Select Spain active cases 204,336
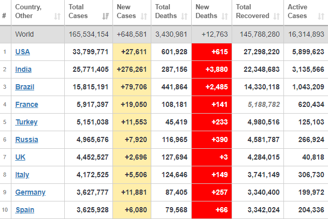Viewport: 328px width, 219px height. (x=311, y=210)
